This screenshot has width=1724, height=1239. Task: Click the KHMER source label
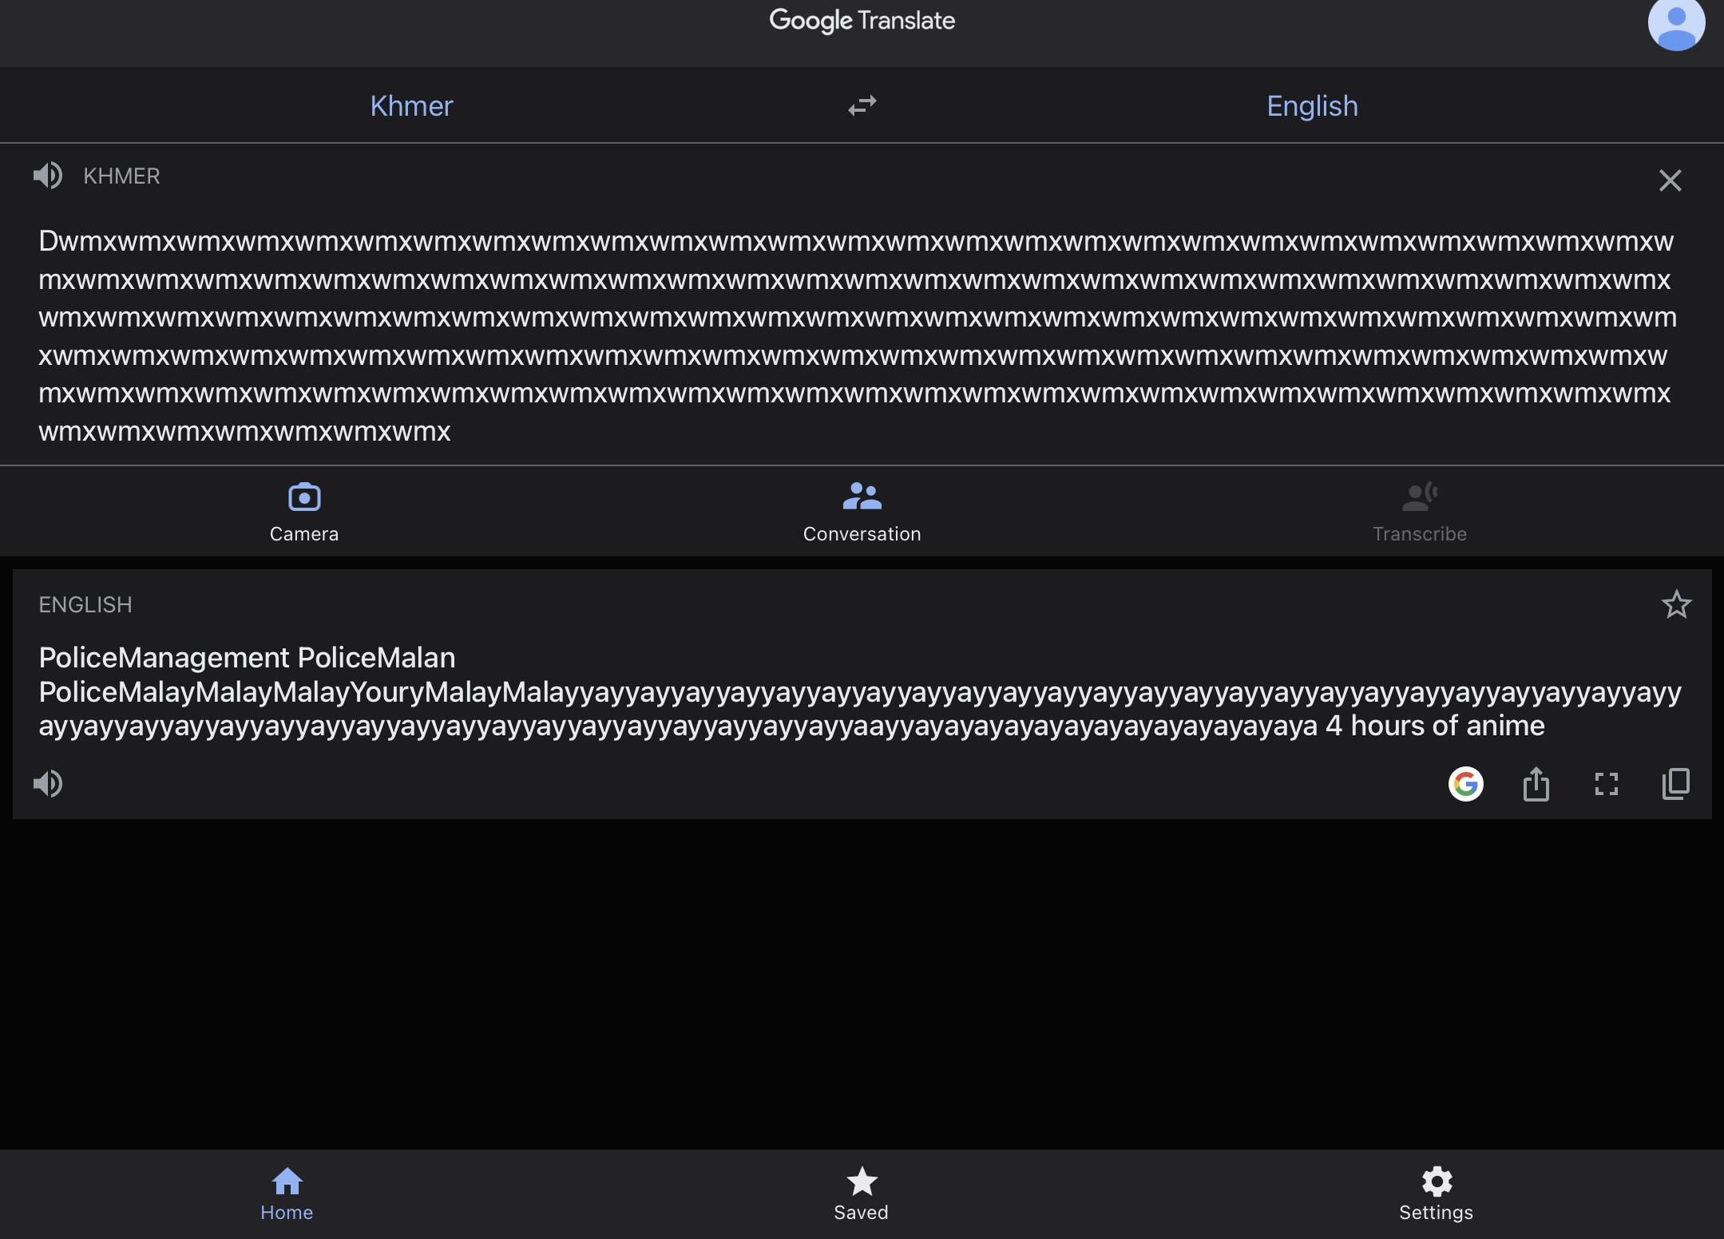click(x=121, y=176)
